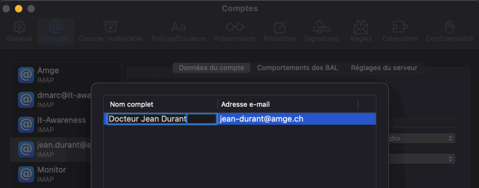Open Polices/Couleurs preferences
479x188 pixels.
click(178, 31)
